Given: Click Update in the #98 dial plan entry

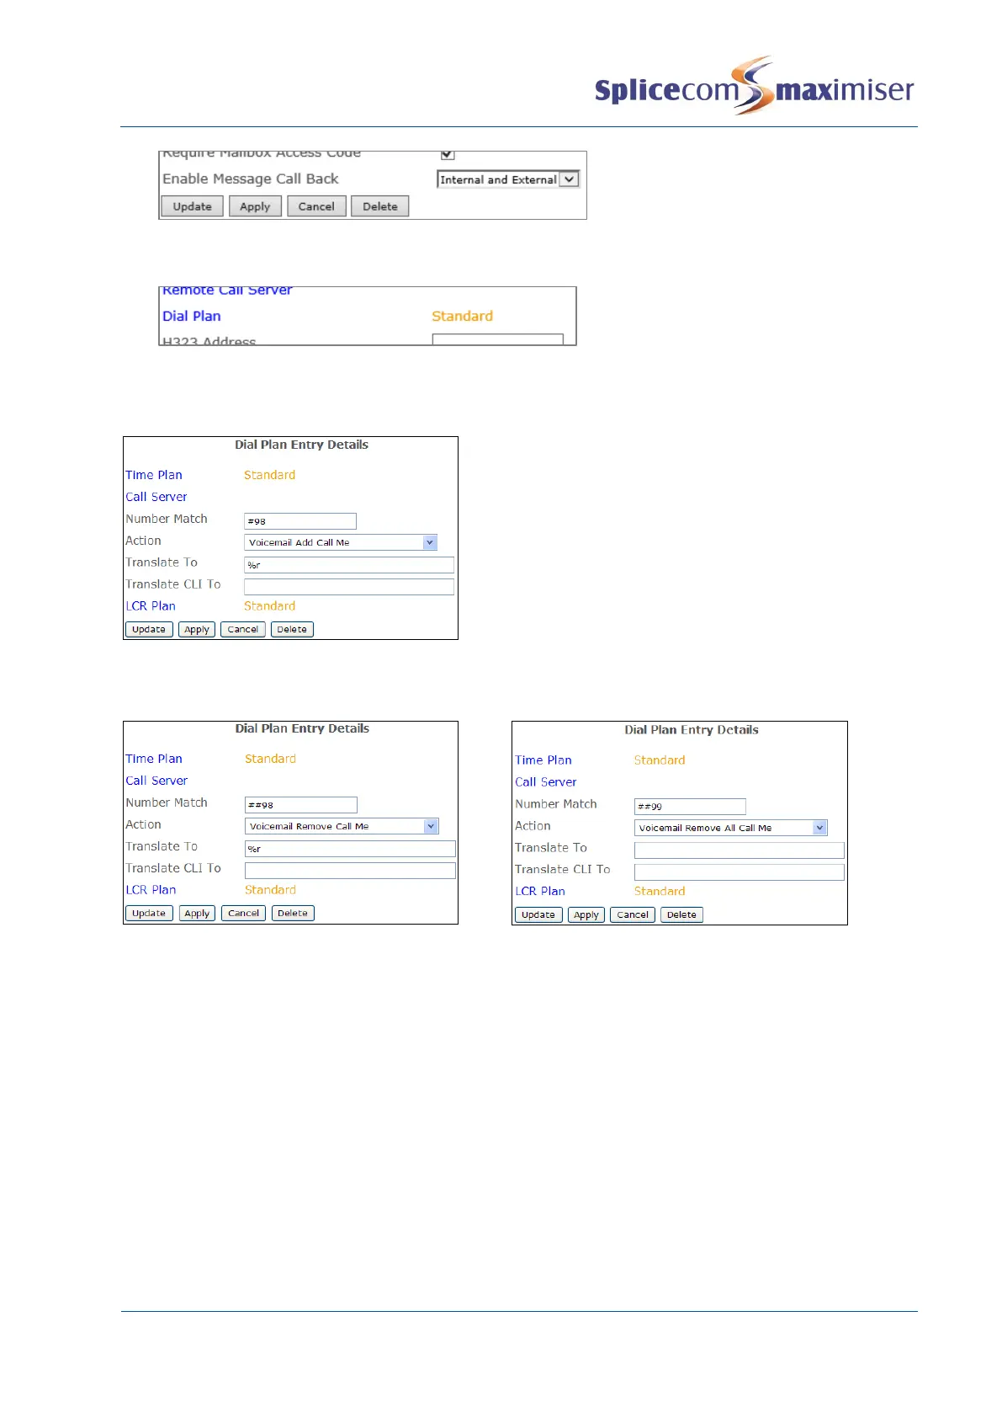Looking at the screenshot, I should 149,629.
